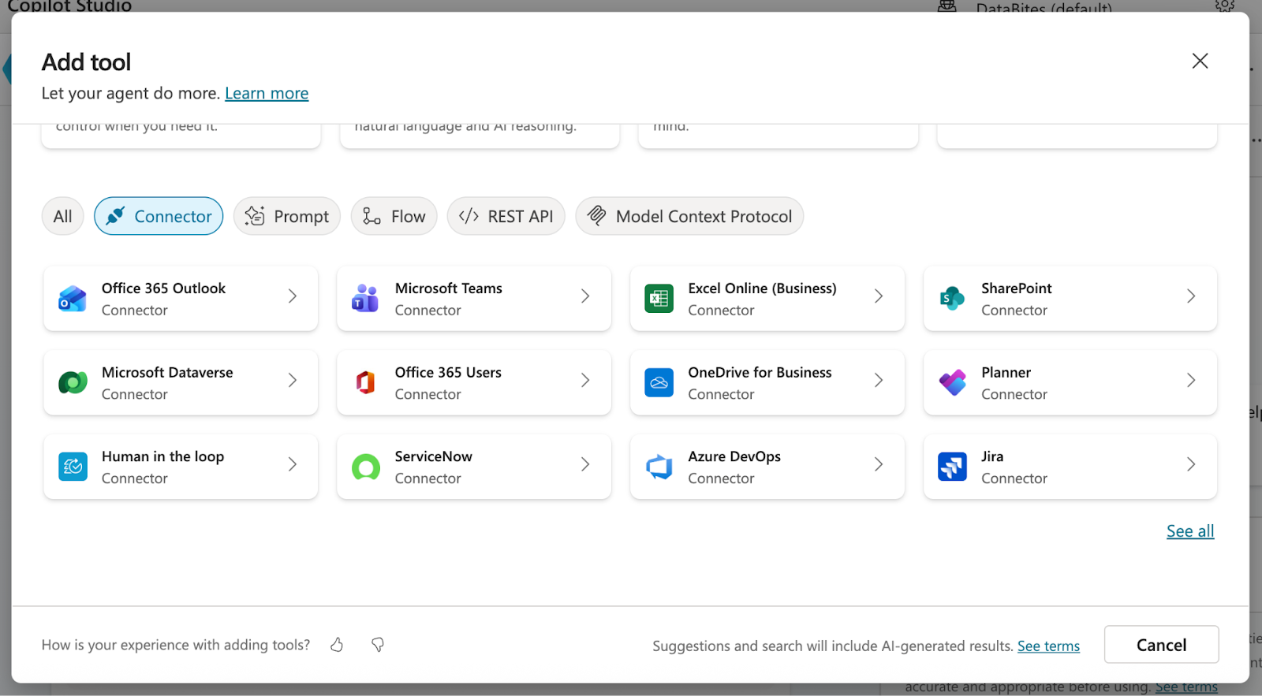The width and height of the screenshot is (1262, 696).
Task: Select the Microsoft Teams title text
Action: (449, 288)
